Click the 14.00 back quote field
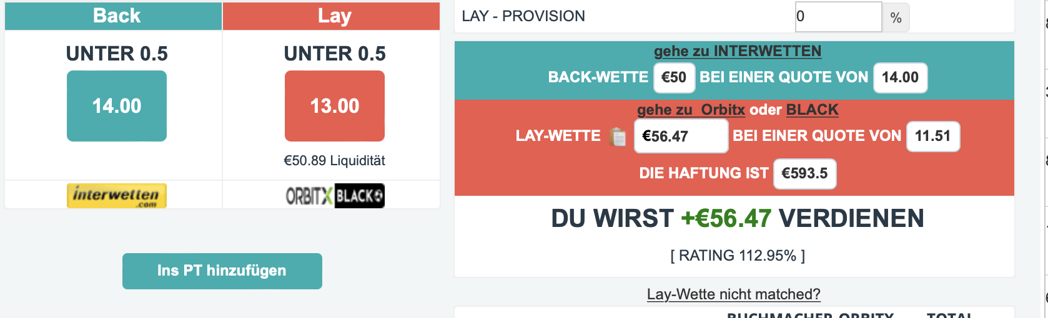The image size is (1048, 318). 900,77
